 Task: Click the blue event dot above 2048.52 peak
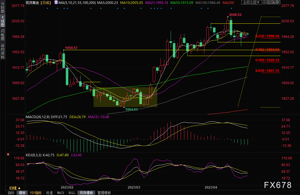(x=231, y=8)
